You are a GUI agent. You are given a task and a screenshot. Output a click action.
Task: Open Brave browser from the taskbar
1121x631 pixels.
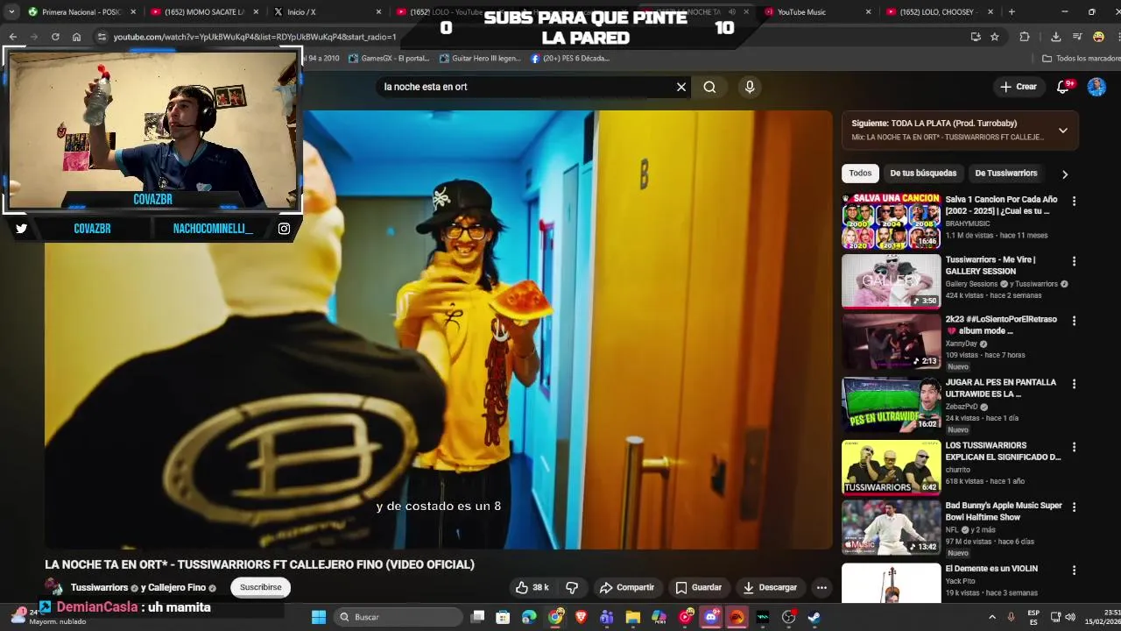click(x=581, y=617)
